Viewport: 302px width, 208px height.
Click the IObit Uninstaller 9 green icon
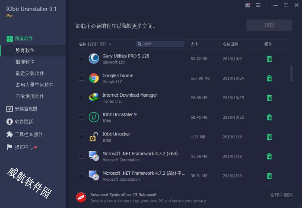(x=94, y=117)
